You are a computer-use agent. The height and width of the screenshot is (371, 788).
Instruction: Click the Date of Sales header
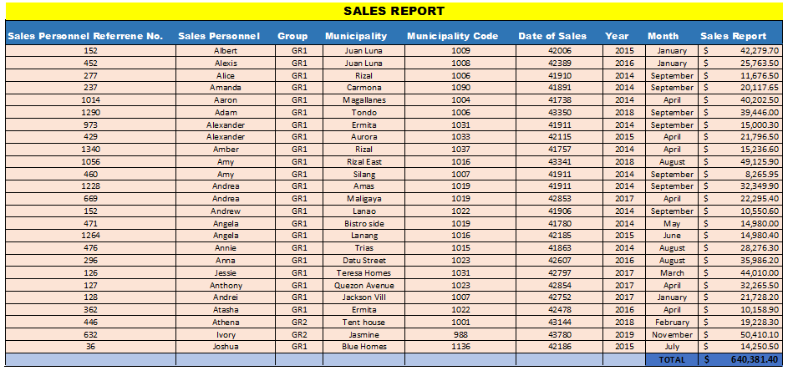tap(552, 36)
